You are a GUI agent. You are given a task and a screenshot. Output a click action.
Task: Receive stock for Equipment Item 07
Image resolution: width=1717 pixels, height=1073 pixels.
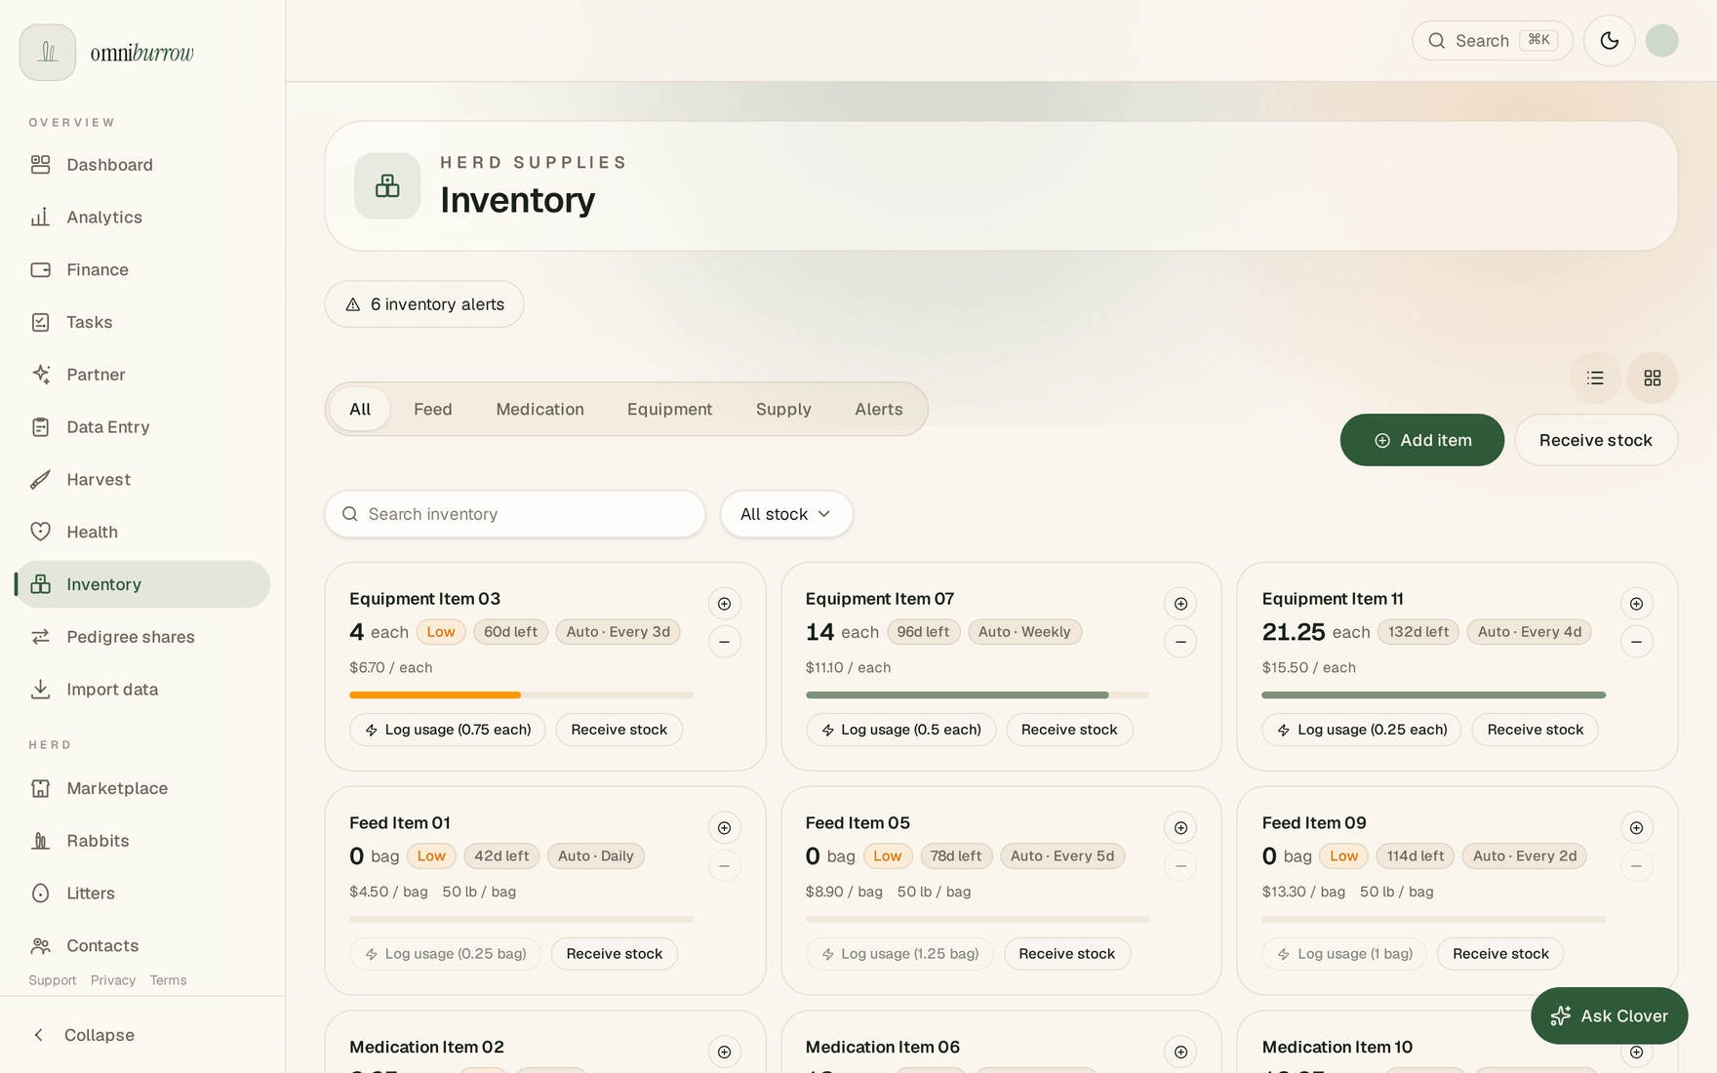[x=1069, y=730]
